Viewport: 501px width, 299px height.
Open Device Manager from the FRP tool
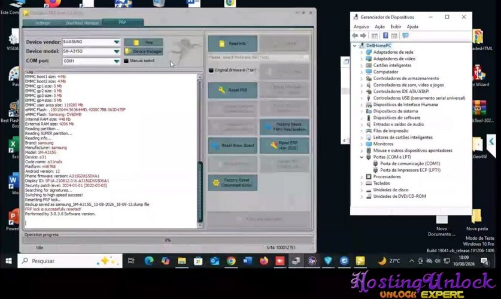tap(144, 51)
